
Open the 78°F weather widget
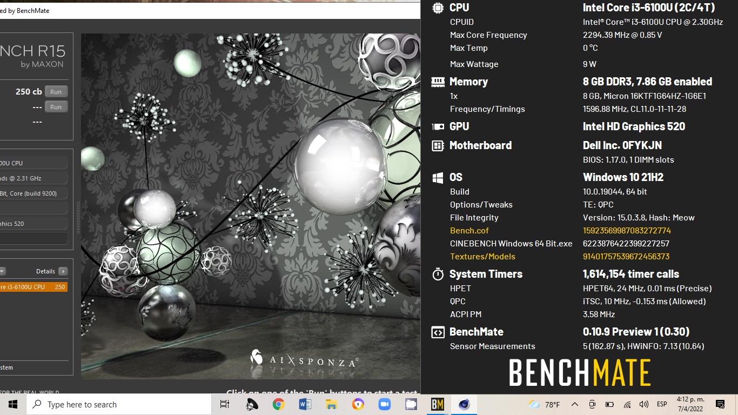click(x=544, y=404)
